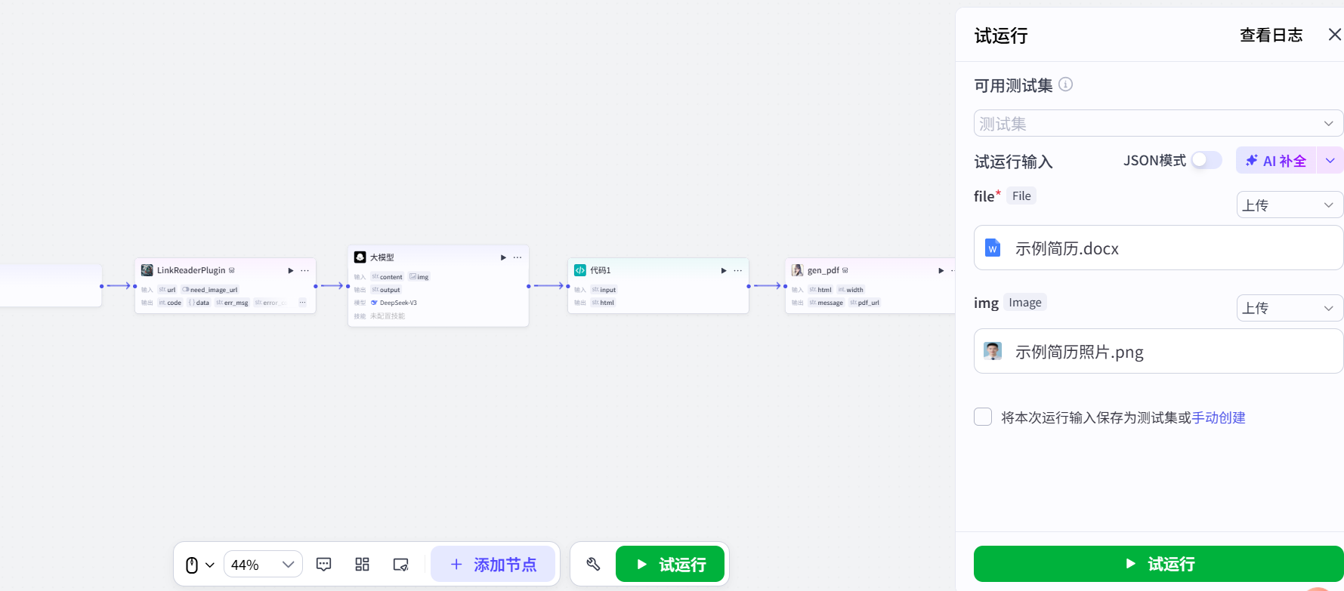Click the LinkReaderPlugin node icon
Image resolution: width=1344 pixels, height=591 pixels.
point(147,270)
